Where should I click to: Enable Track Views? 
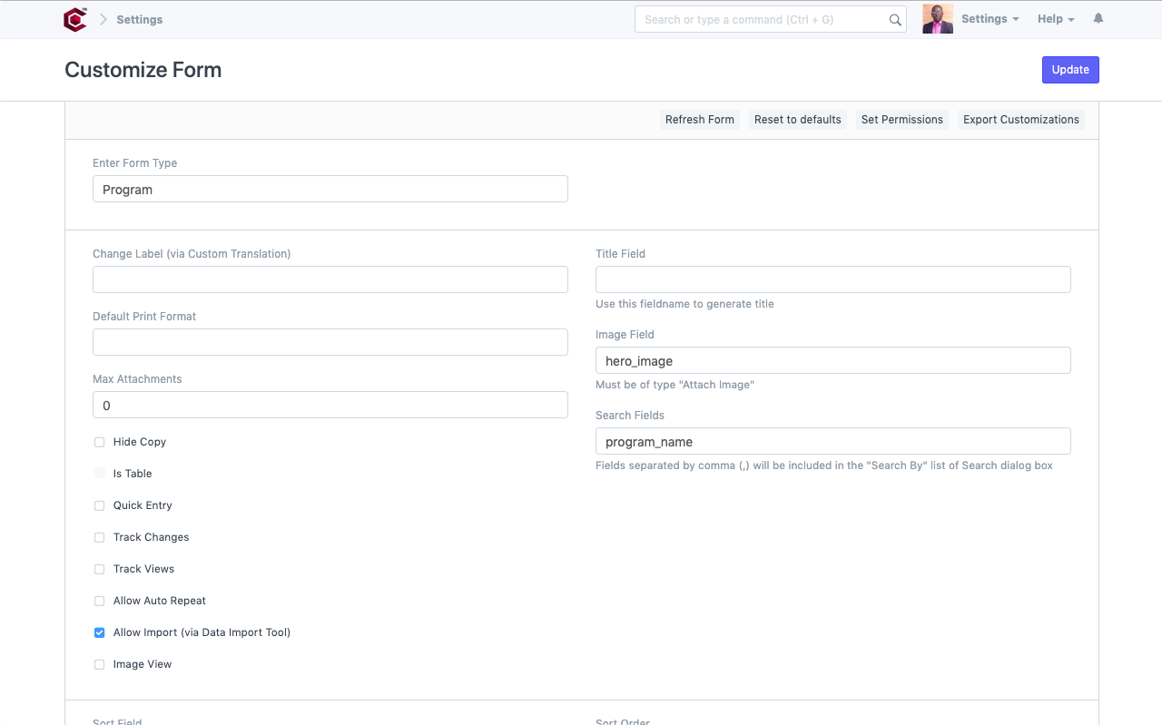(99, 569)
